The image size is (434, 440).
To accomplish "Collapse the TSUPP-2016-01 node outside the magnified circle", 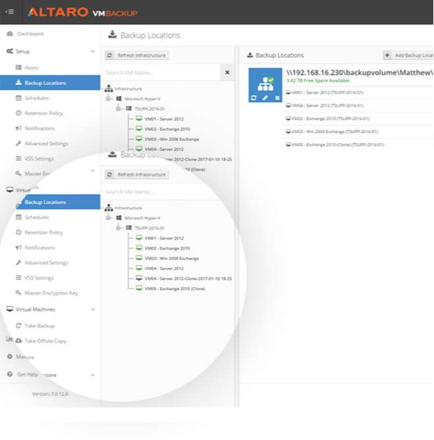I will tap(119, 109).
